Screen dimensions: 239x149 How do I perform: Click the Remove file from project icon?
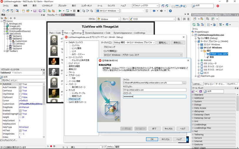click(53, 11)
